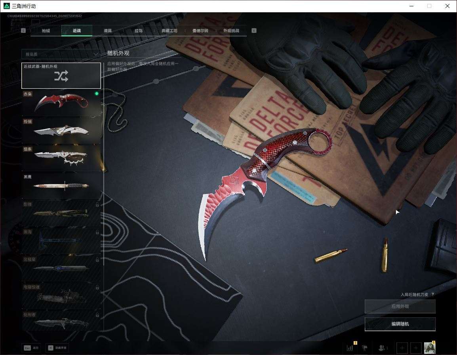Screen dimensions: 457x355
Task: Click lock icon on 北极星 skin
Action: [x=97, y=260]
